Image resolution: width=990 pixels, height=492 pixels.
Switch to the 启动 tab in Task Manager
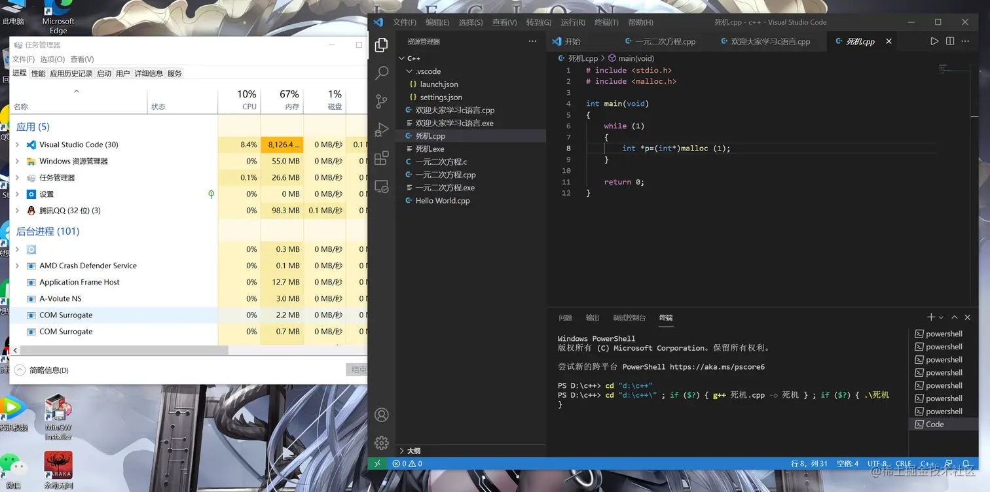click(104, 73)
